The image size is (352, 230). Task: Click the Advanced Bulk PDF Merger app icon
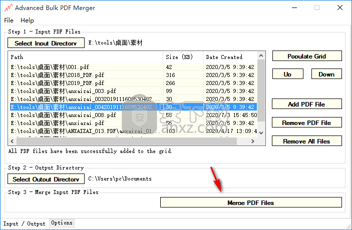point(9,8)
